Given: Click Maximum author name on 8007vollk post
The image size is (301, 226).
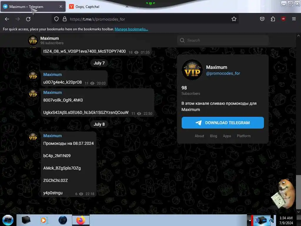Looking at the screenshot, I should 52,92.
